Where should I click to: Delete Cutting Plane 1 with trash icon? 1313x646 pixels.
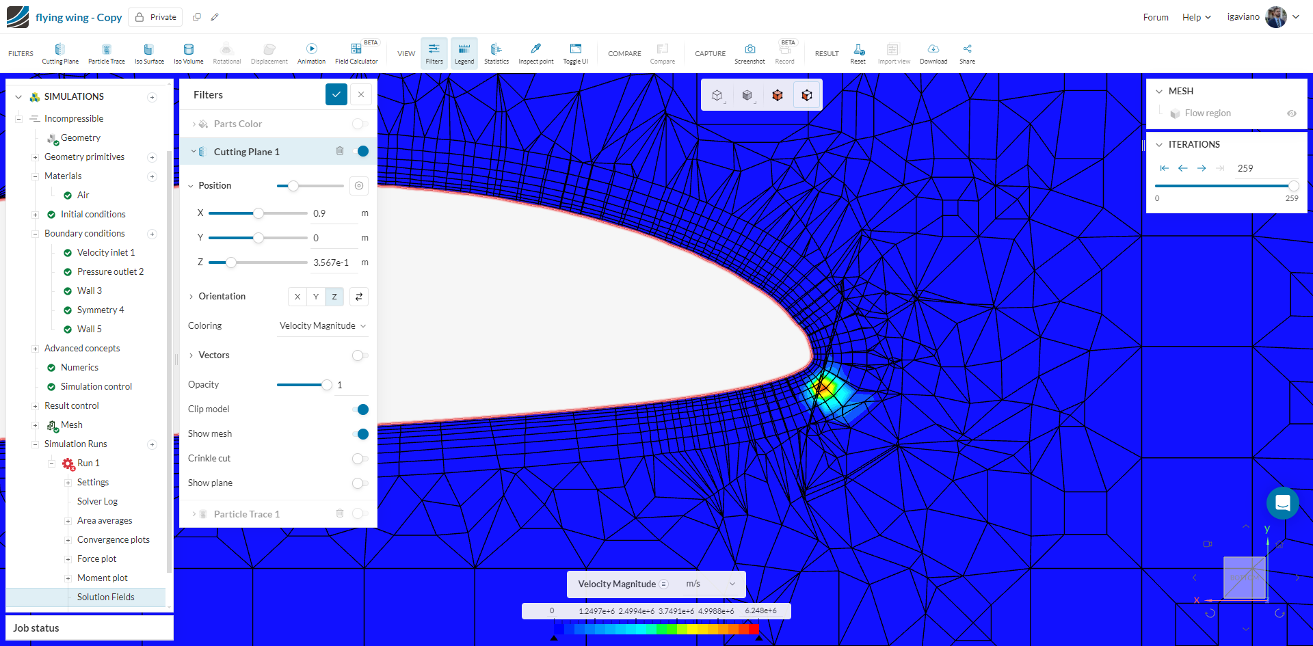point(340,151)
